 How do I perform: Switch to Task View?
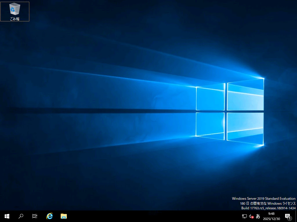pyautogui.click(x=35, y=216)
